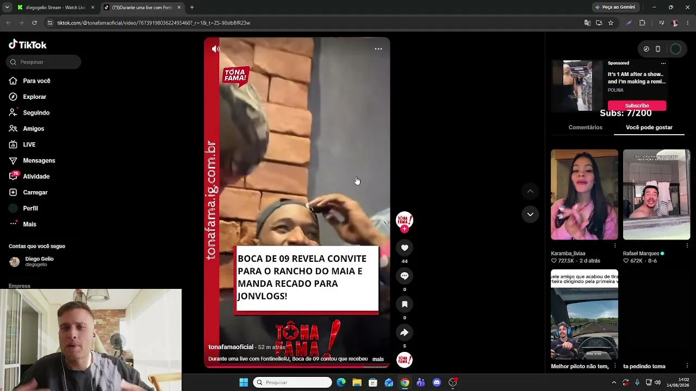
Task: Open comments via the speech bubble icon
Action: (x=405, y=276)
